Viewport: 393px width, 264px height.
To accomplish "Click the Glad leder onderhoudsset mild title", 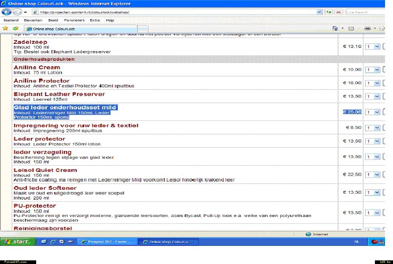I will (65, 108).
